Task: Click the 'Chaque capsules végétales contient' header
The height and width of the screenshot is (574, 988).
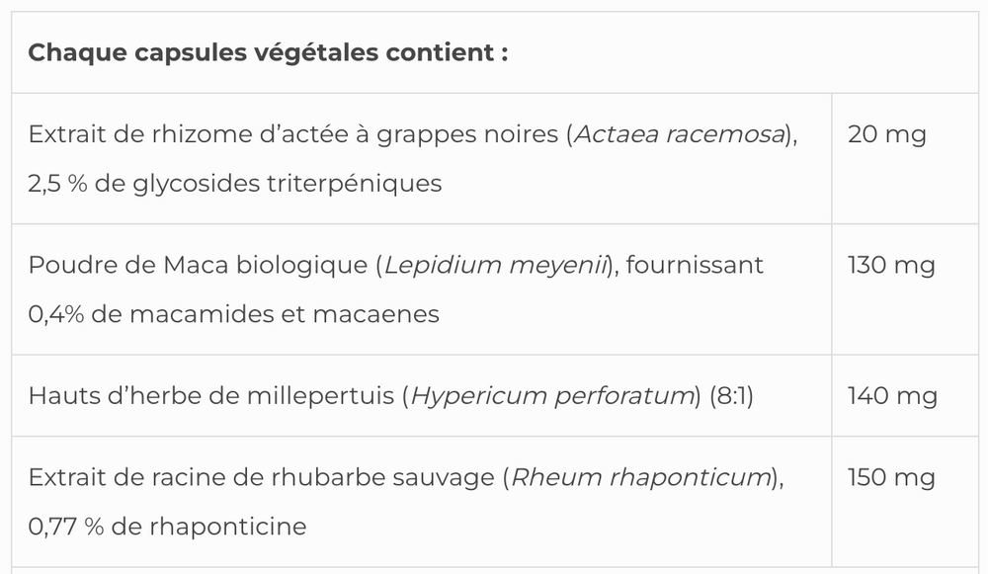Action: pyautogui.click(x=268, y=52)
